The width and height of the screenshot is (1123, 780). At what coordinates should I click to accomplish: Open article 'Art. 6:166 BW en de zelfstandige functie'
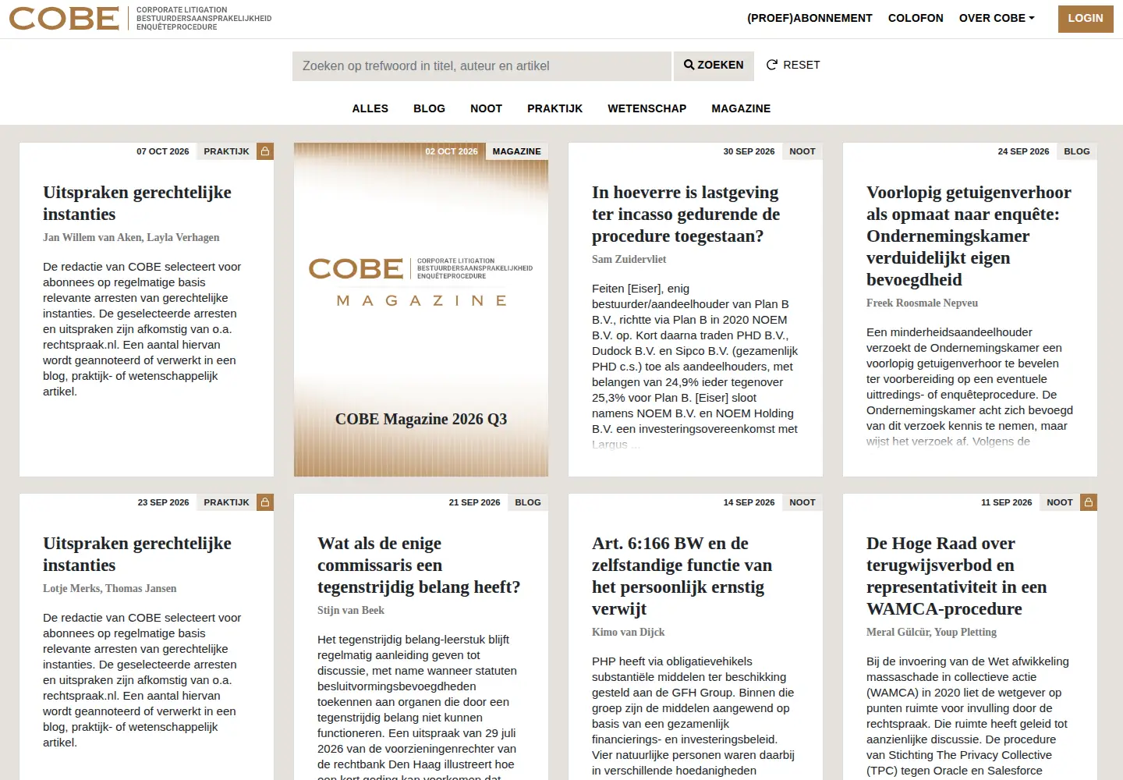[x=682, y=576]
